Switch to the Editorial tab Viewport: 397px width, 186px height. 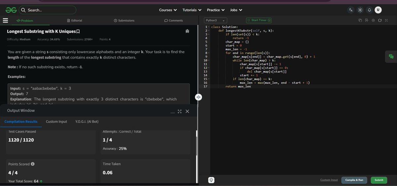point(74,20)
